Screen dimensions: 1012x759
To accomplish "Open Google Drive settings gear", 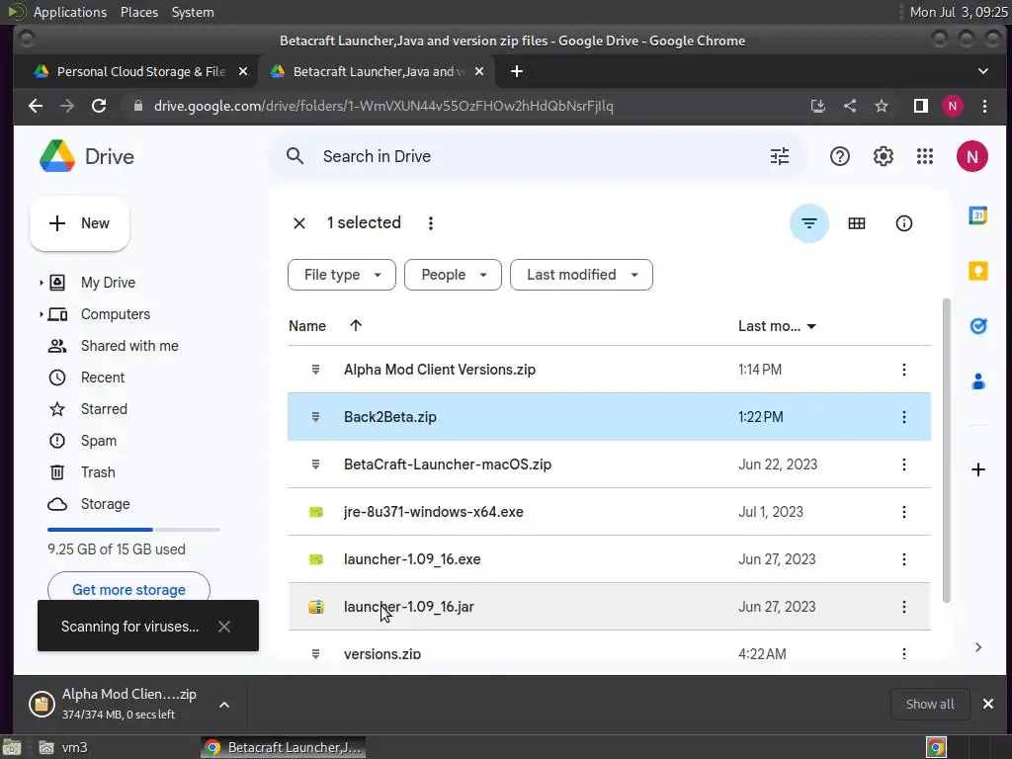I will coord(883,156).
